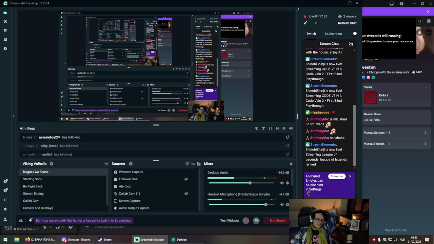Replay assasinboy234 follow alert

(x=288, y=137)
